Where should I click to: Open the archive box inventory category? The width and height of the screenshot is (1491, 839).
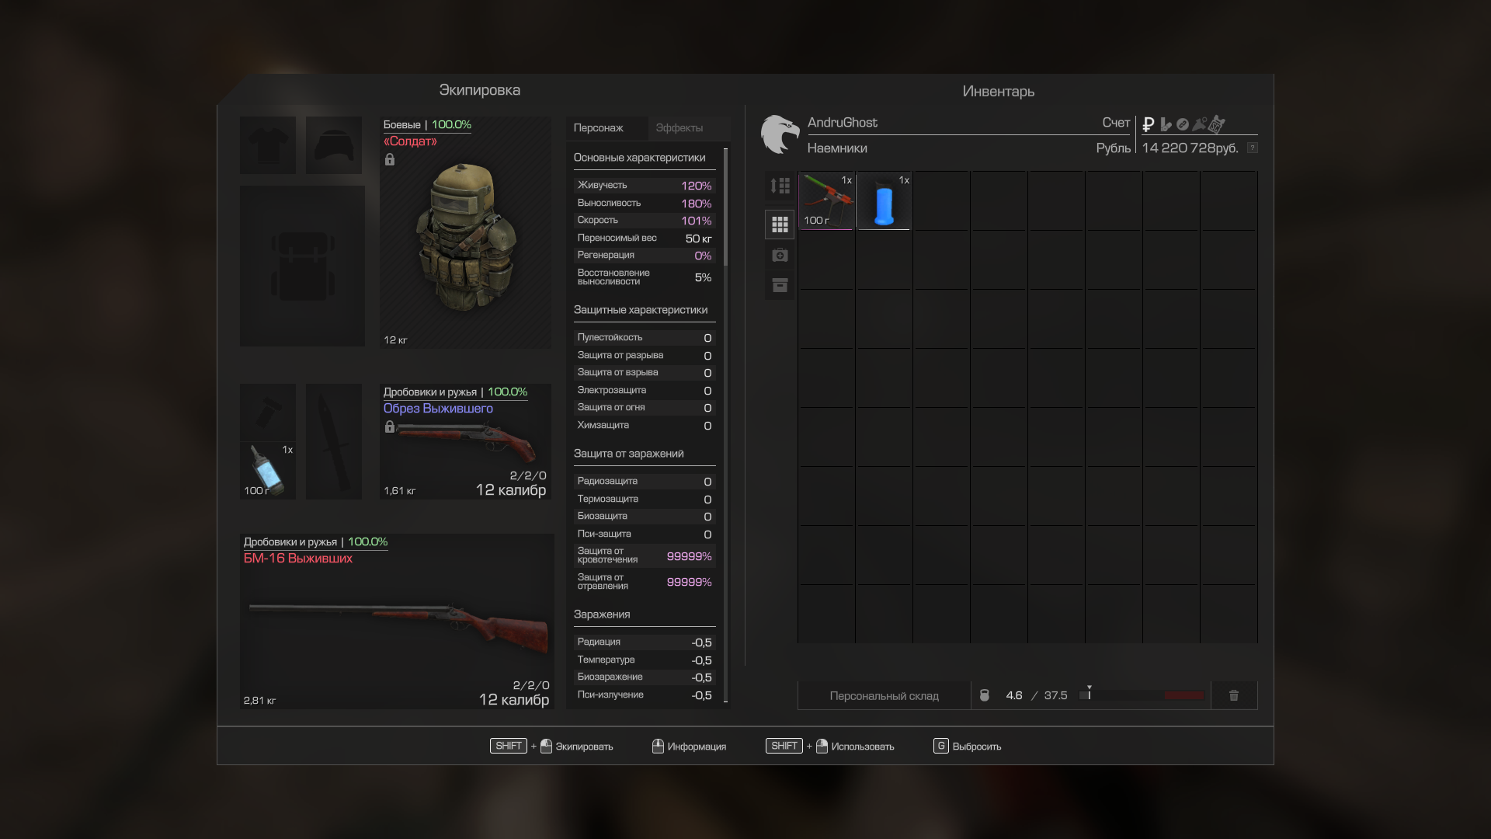pos(780,285)
